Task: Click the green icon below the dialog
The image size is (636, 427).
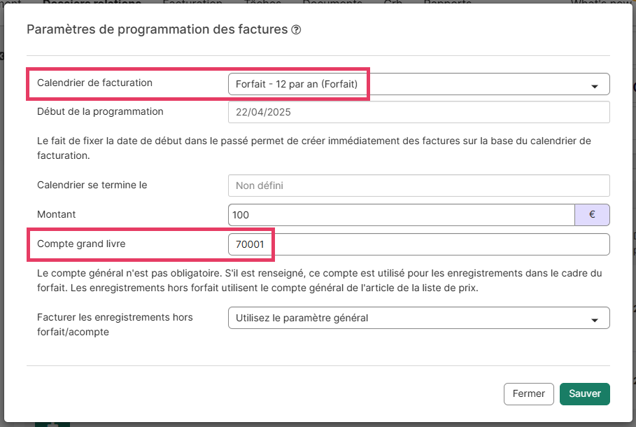Action: point(52,423)
